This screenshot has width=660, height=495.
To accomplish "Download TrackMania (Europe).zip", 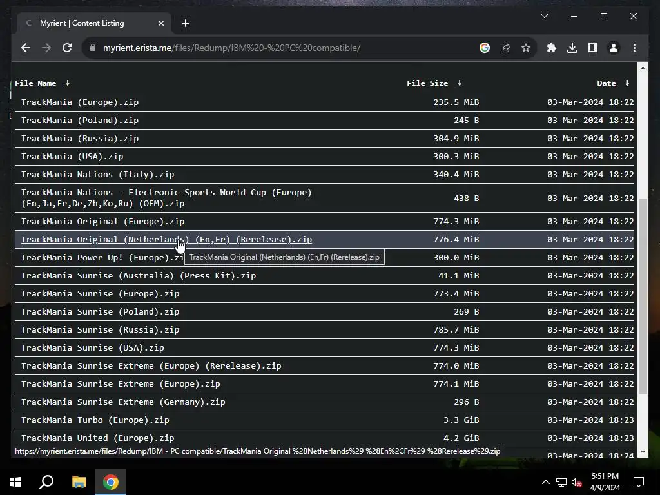I will coord(80,102).
